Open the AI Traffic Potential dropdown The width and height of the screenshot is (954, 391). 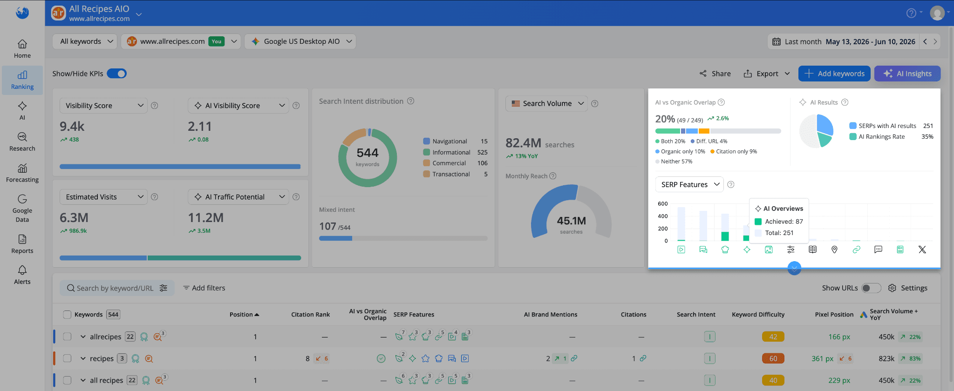tap(238, 197)
